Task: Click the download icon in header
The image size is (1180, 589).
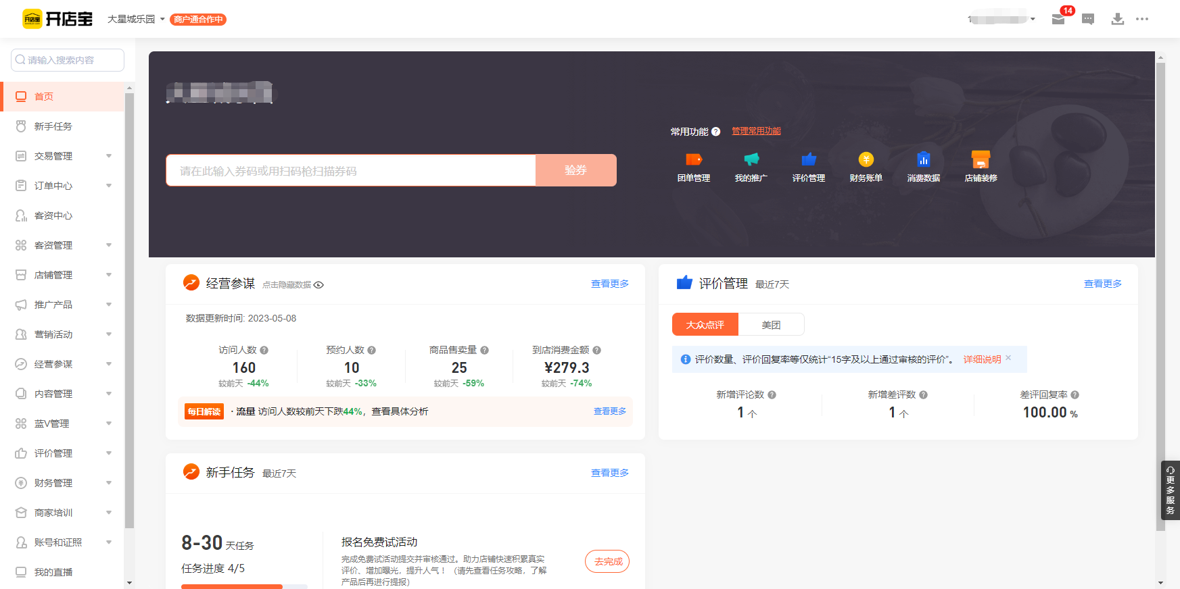Action: pyautogui.click(x=1118, y=19)
